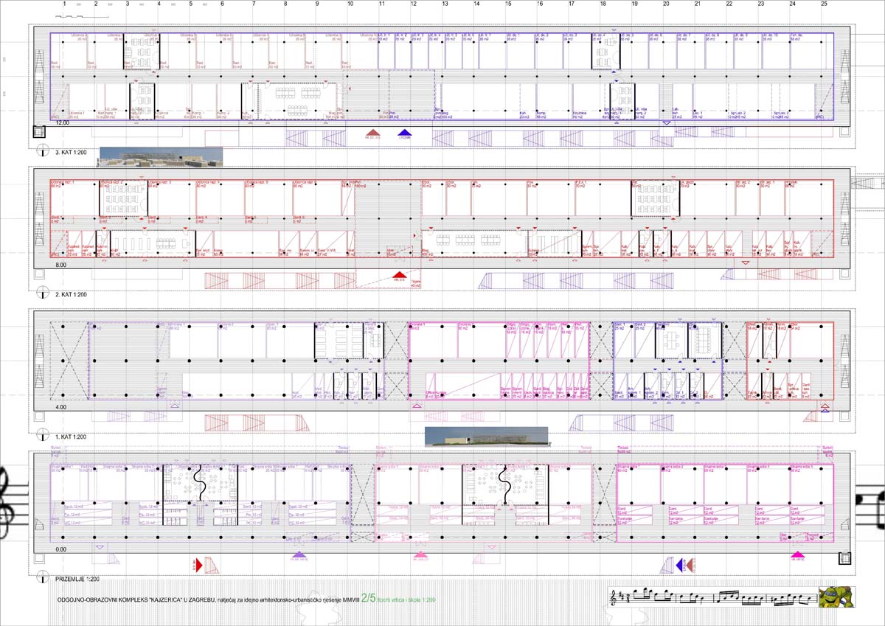The width and height of the screenshot is (885, 626).
Task: Click the blue entrance arrow on ground floor
Action: (x=681, y=565)
